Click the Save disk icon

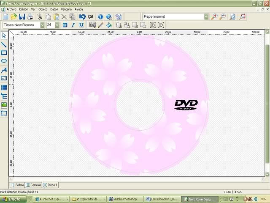point(22,17)
